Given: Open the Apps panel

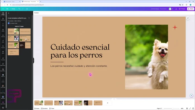Looking at the screenshot, I should point(3,52).
